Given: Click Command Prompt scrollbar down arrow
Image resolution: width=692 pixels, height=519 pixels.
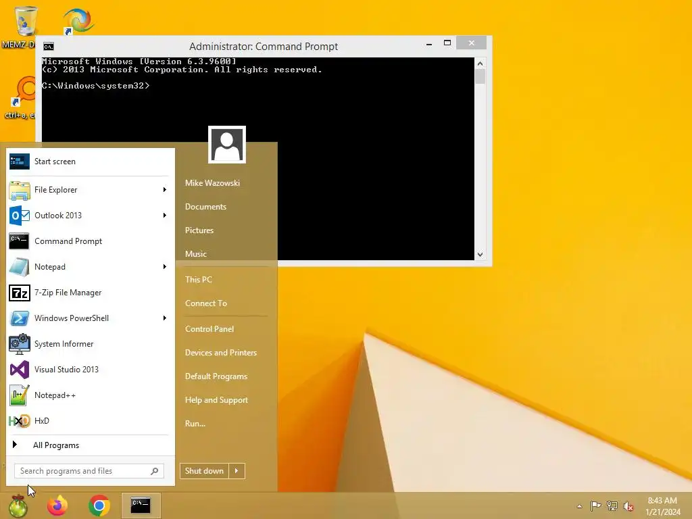Looking at the screenshot, I should click(480, 255).
